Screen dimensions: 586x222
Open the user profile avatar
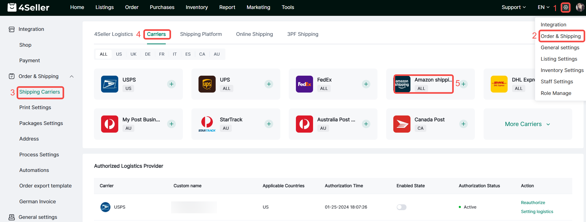(580, 7)
